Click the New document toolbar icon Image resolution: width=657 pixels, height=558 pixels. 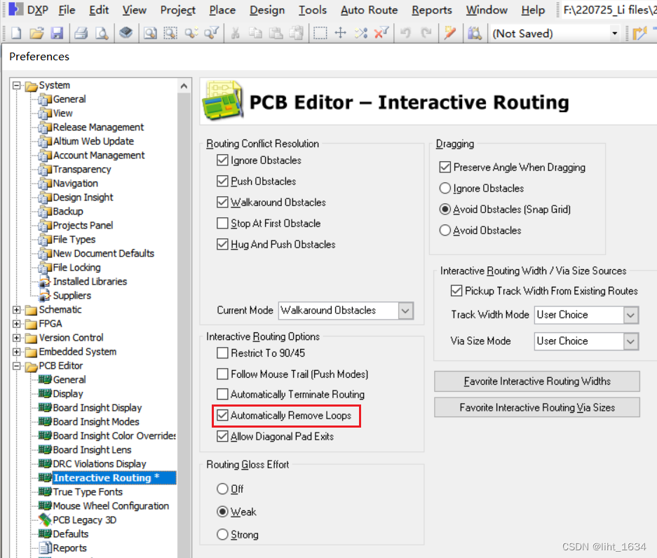16,33
